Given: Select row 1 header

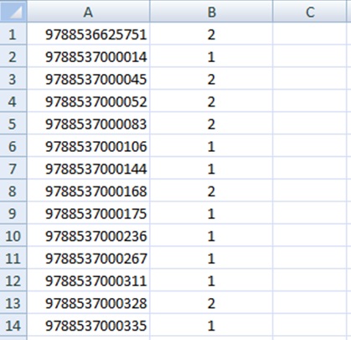Looking at the screenshot, I should pos(13,34).
